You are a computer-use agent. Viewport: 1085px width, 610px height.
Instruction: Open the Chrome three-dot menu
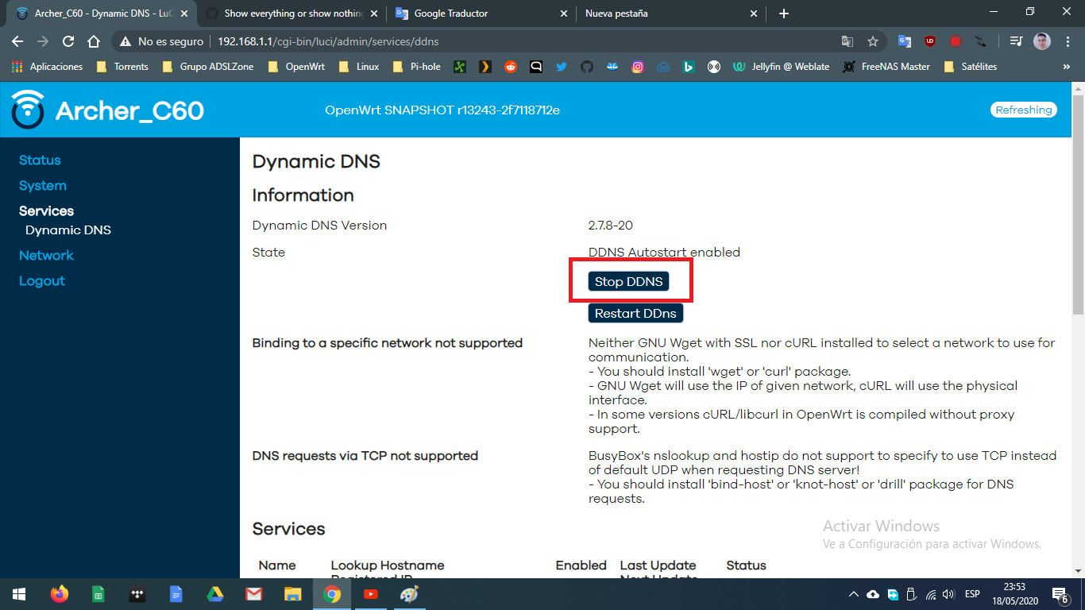coord(1067,41)
